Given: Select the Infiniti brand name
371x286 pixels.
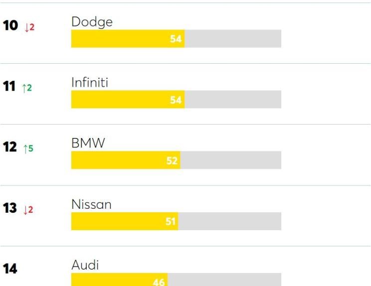Looking at the screenshot, I should [90, 83].
